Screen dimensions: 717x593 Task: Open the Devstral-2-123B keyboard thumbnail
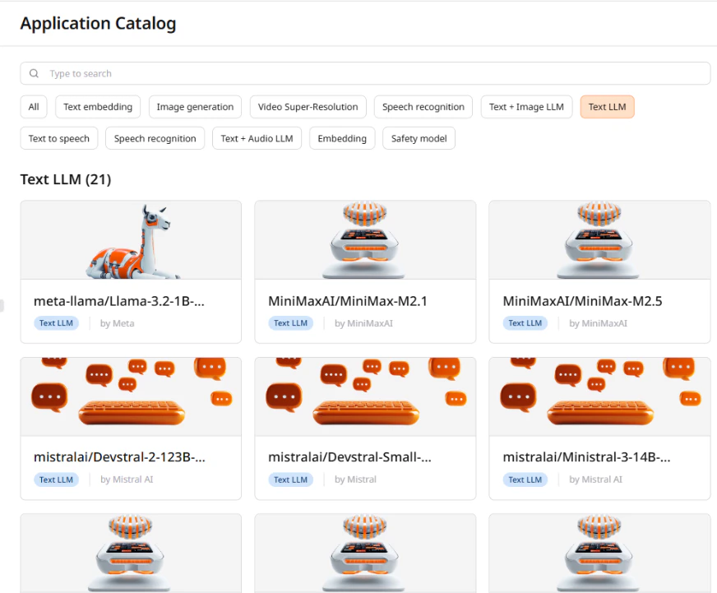tap(131, 396)
